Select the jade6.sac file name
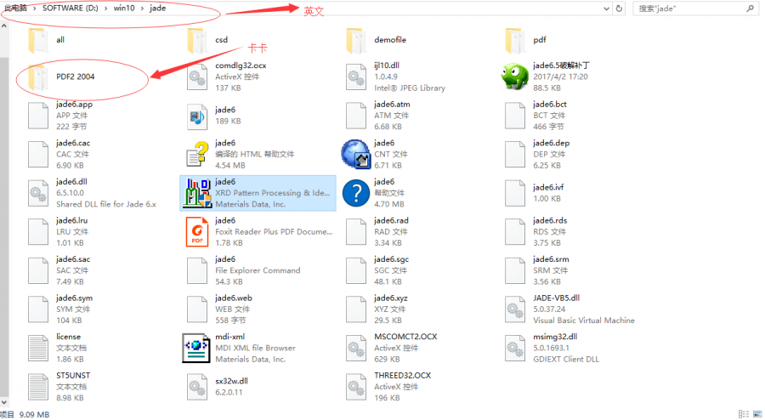 click(73, 259)
